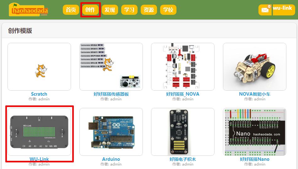The width and height of the screenshot is (298, 169).
Task: Click the 创作模版 heading text
Action: click(20, 31)
